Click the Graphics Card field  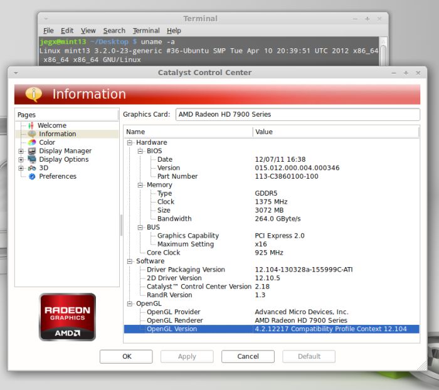[298, 115]
